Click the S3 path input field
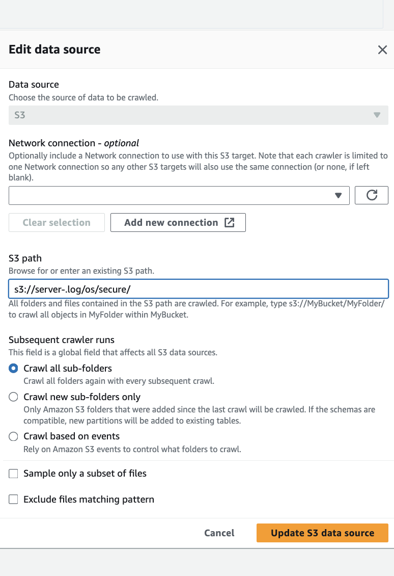394x576 pixels. pos(199,289)
